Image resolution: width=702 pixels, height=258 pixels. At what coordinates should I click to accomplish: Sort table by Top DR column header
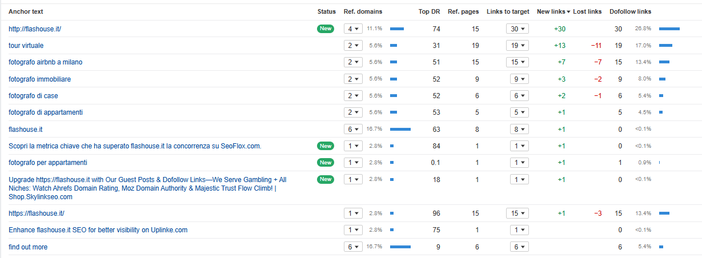429,11
